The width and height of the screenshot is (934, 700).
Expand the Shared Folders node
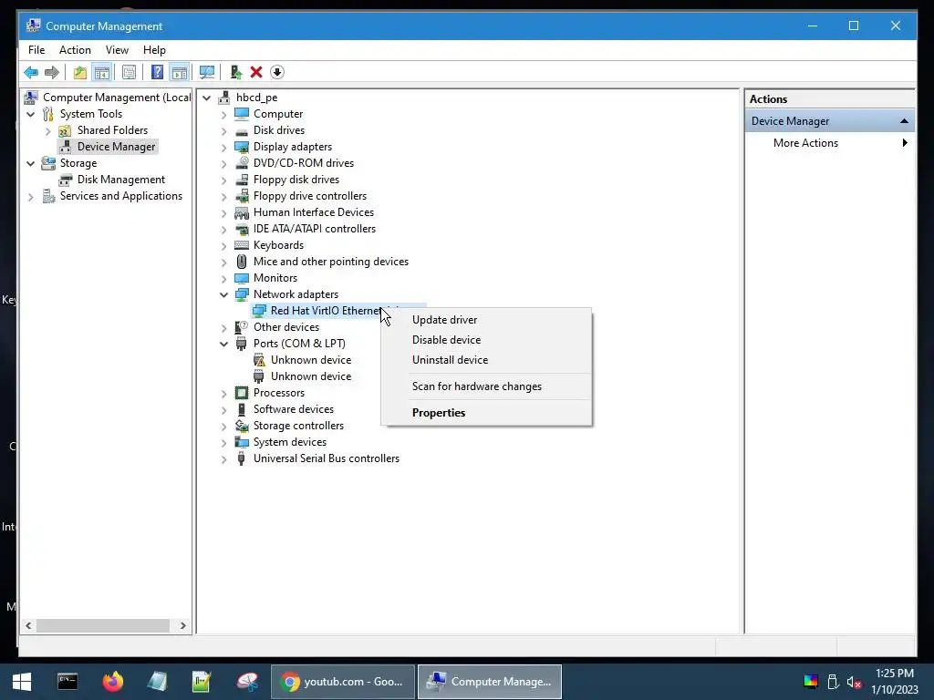48,130
